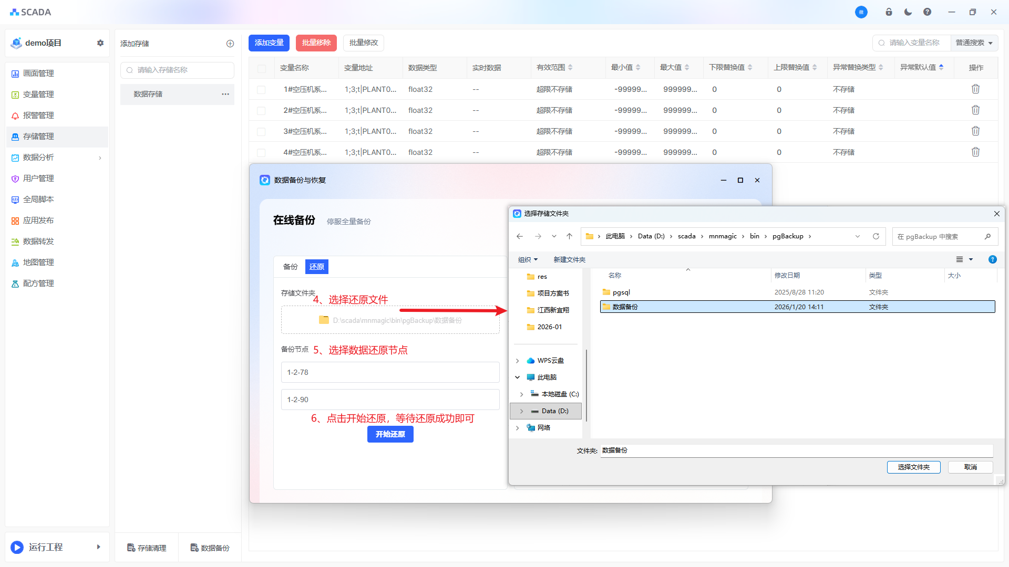Tick the select-all header checkbox
The height and width of the screenshot is (567, 1009).
[x=261, y=68]
